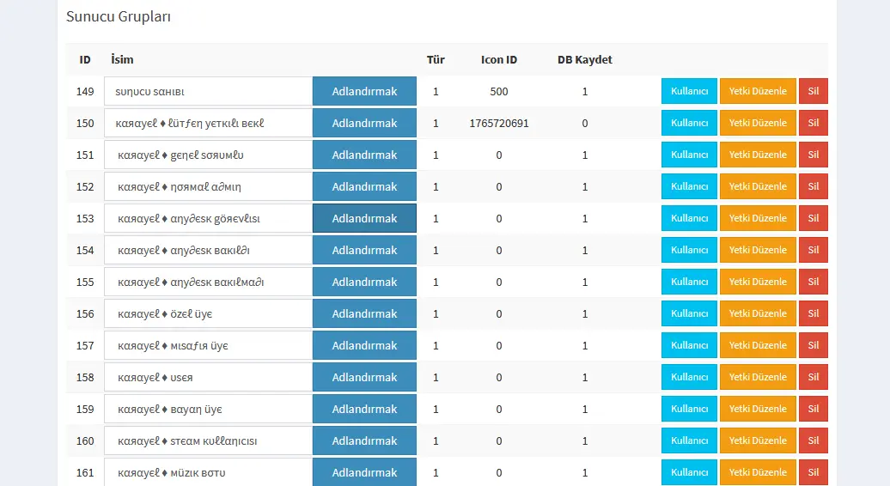Click Yetki Düzenle in row 149
This screenshot has width=890, height=486.
[x=758, y=91]
